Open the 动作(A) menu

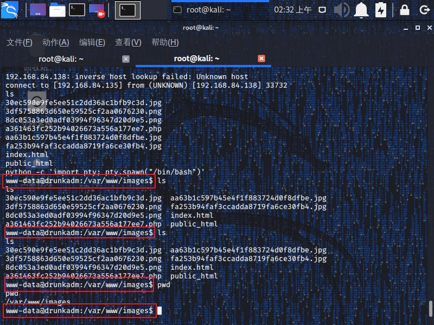[56, 42]
